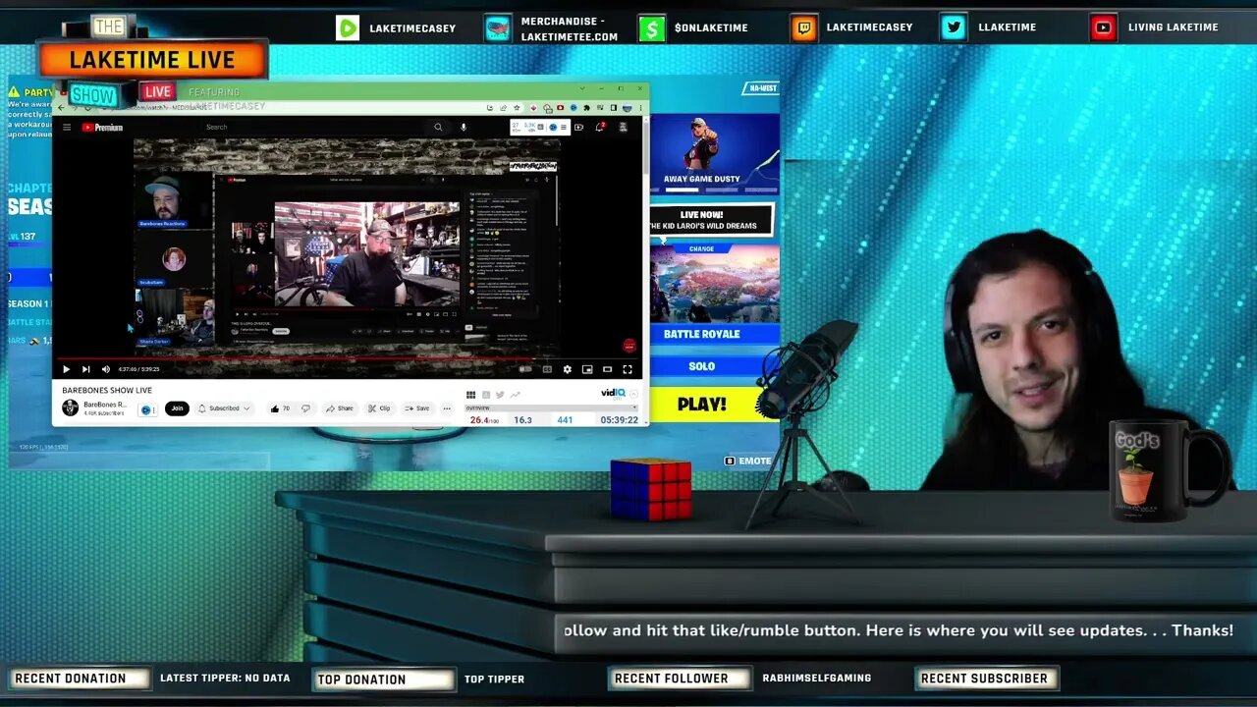Click Chrome side panel icon
This screenshot has width=1257, height=707.
614,108
